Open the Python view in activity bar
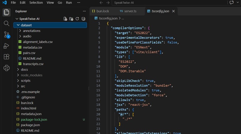The width and height of the screenshot is (241, 134). (x=7, y=68)
